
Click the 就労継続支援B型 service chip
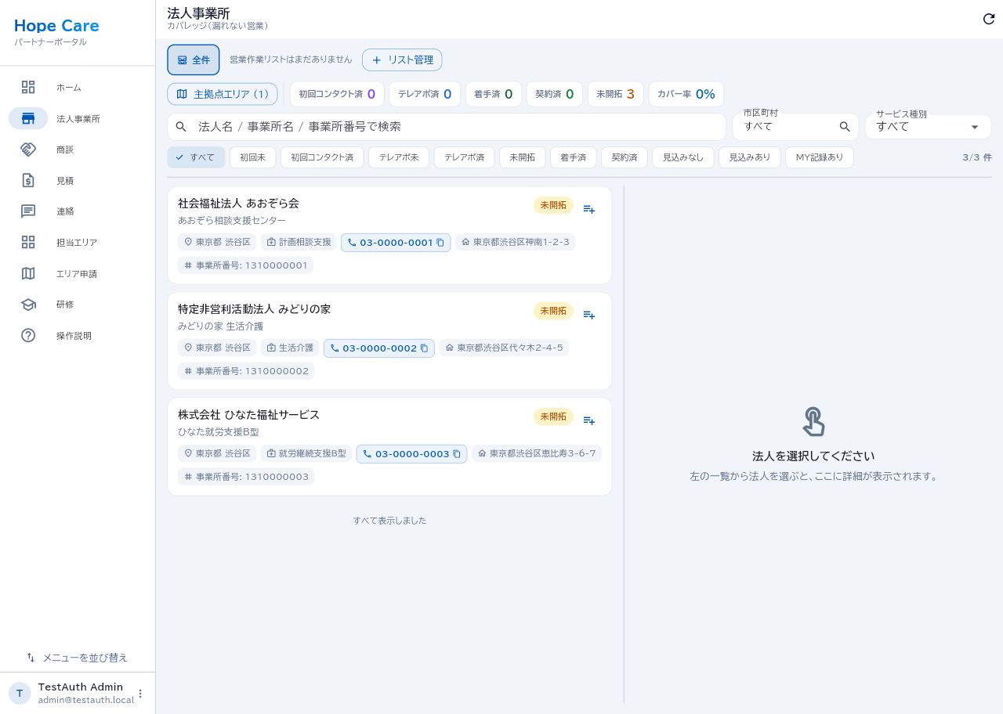tap(306, 454)
